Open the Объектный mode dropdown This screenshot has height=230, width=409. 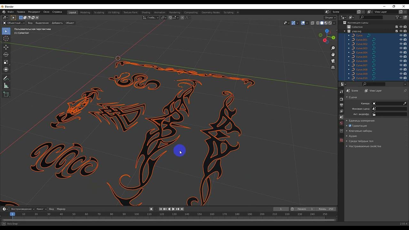14,23
